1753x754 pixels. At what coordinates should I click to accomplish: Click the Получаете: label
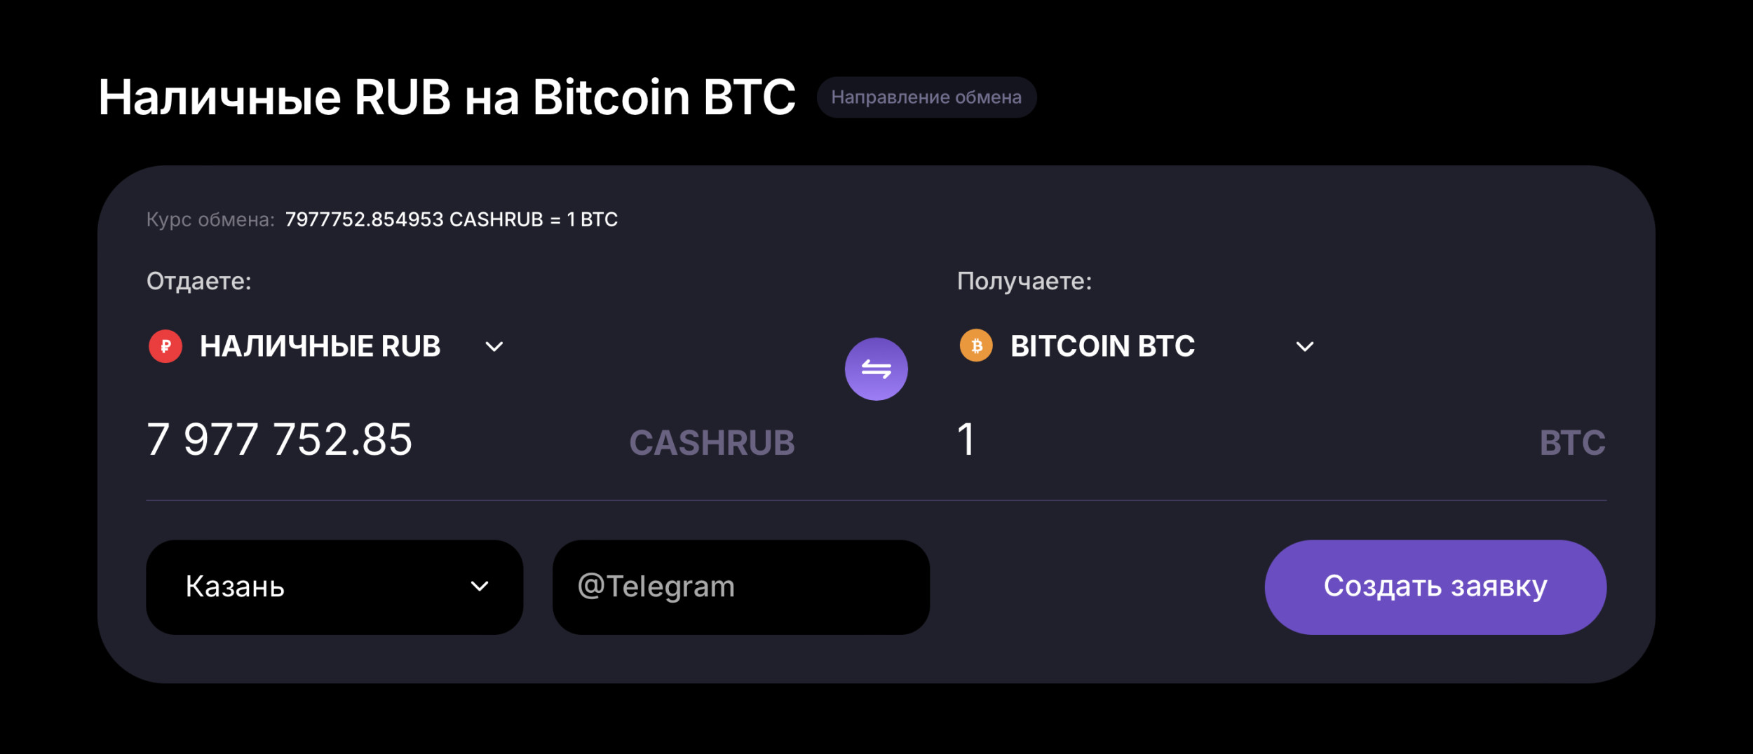pos(1024,282)
